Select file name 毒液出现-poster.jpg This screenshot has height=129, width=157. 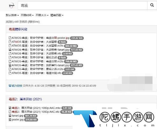coord(40,38)
